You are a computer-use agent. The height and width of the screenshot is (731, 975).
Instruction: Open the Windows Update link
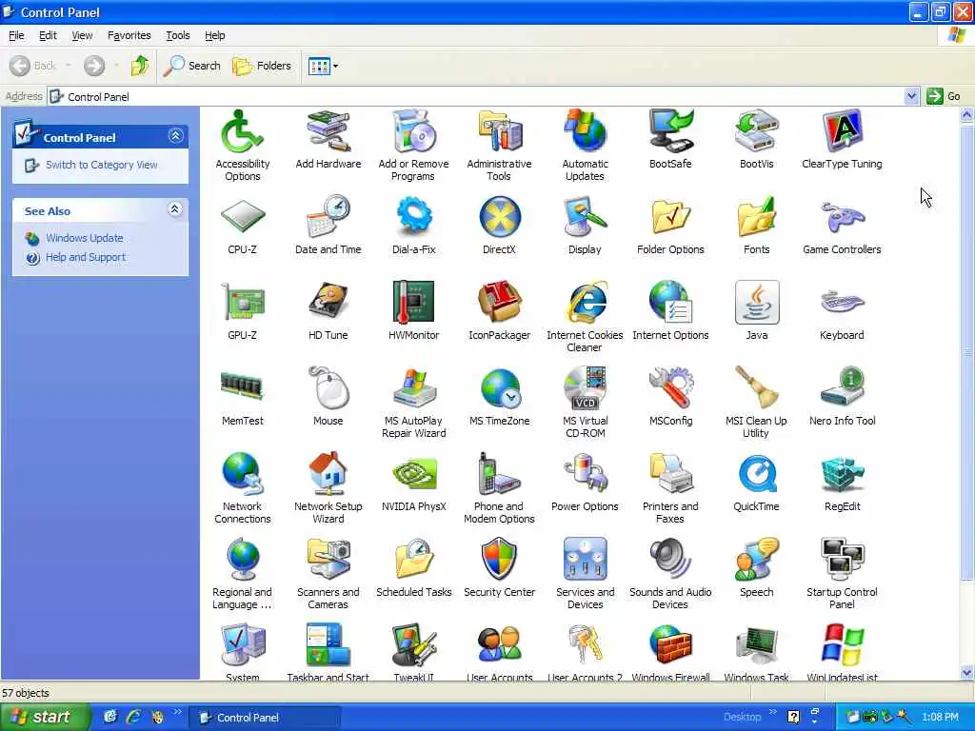coord(85,238)
